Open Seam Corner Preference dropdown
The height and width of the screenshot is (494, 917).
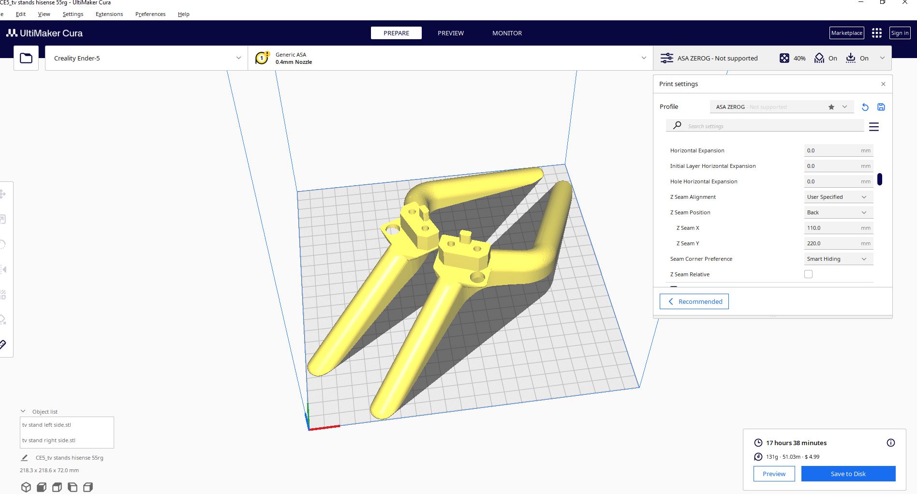[x=838, y=259]
